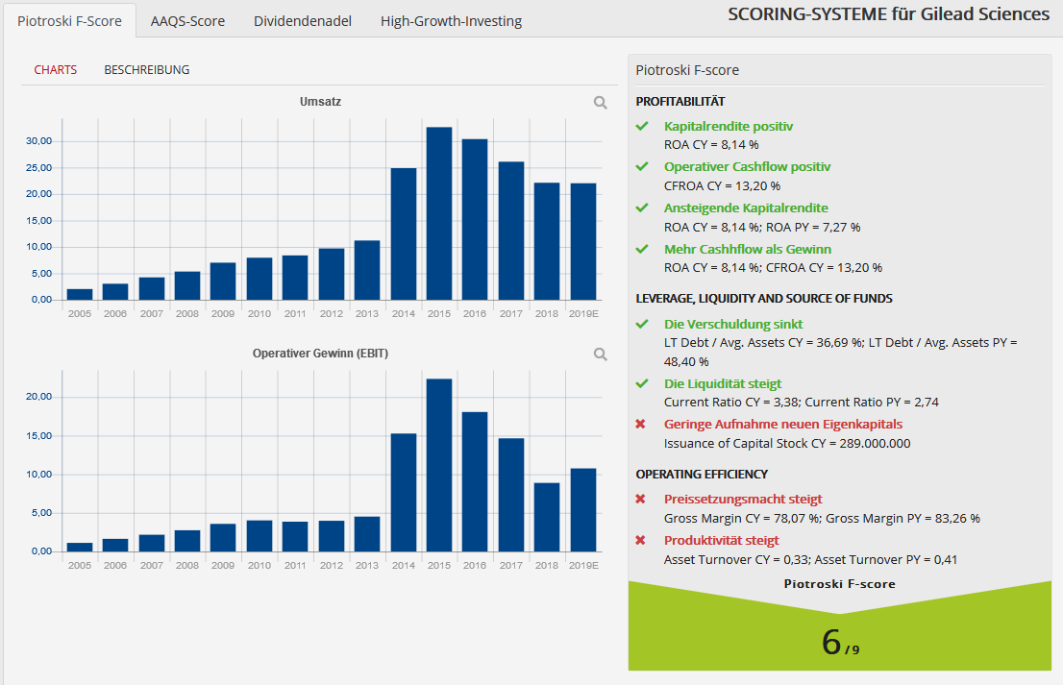The width and height of the screenshot is (1063, 685).
Task: Open the BESCHREIBUNG sub-tab
Action: [146, 70]
